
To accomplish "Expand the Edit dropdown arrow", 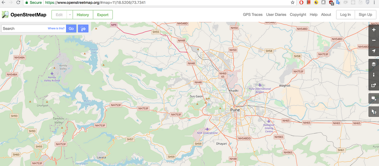I will click(x=69, y=15).
